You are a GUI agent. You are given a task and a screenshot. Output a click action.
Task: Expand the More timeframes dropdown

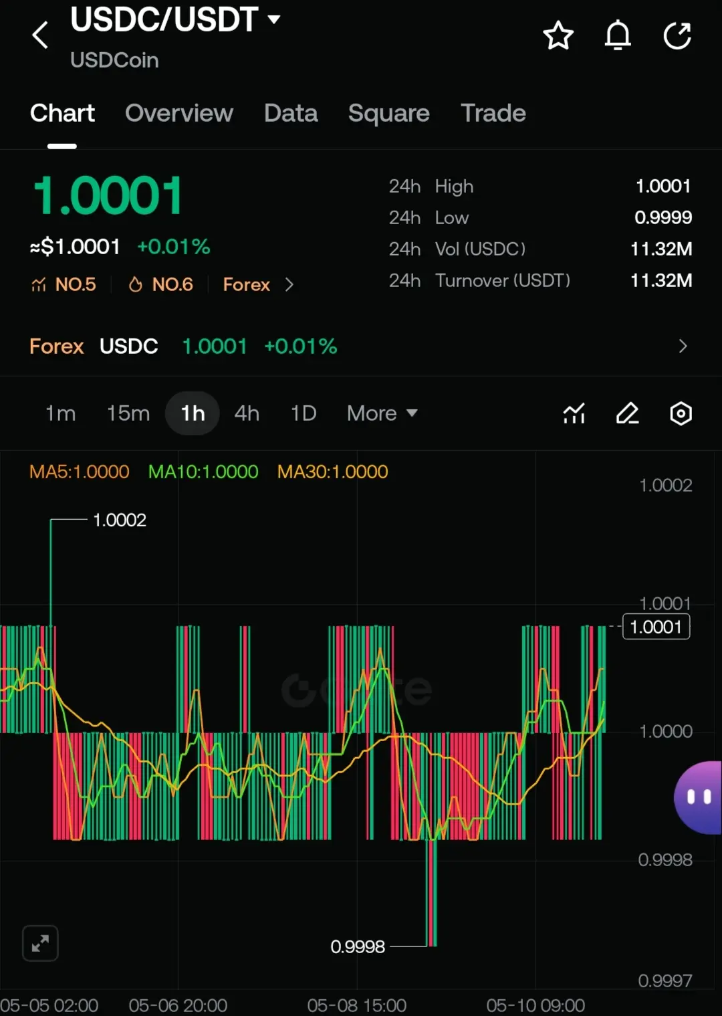pyautogui.click(x=382, y=413)
